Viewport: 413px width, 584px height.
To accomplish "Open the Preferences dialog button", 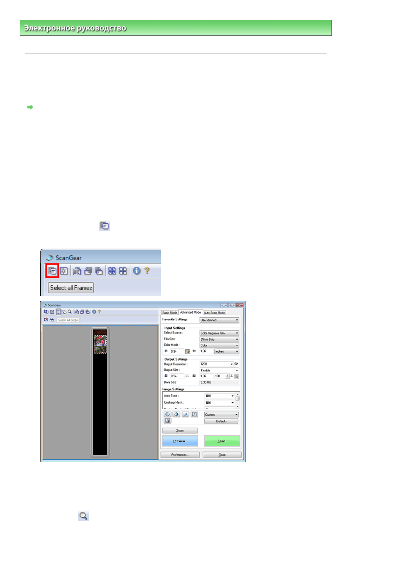I will 180,455.
